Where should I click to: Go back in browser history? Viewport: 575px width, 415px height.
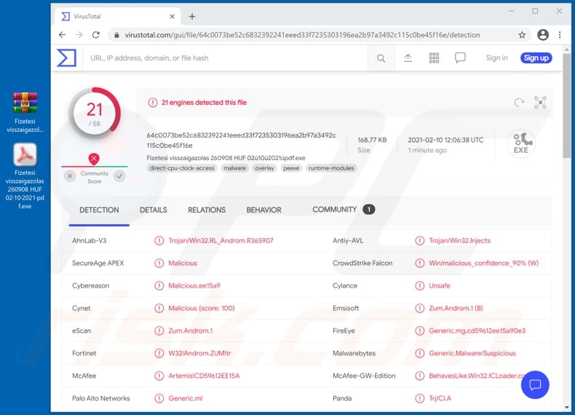[x=63, y=35]
